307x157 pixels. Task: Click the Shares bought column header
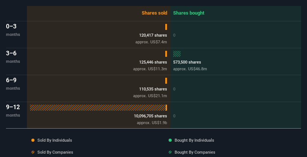[189, 13]
